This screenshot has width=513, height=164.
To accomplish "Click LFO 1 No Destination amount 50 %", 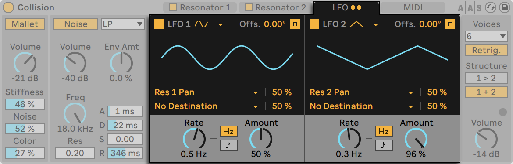I will point(281,106).
